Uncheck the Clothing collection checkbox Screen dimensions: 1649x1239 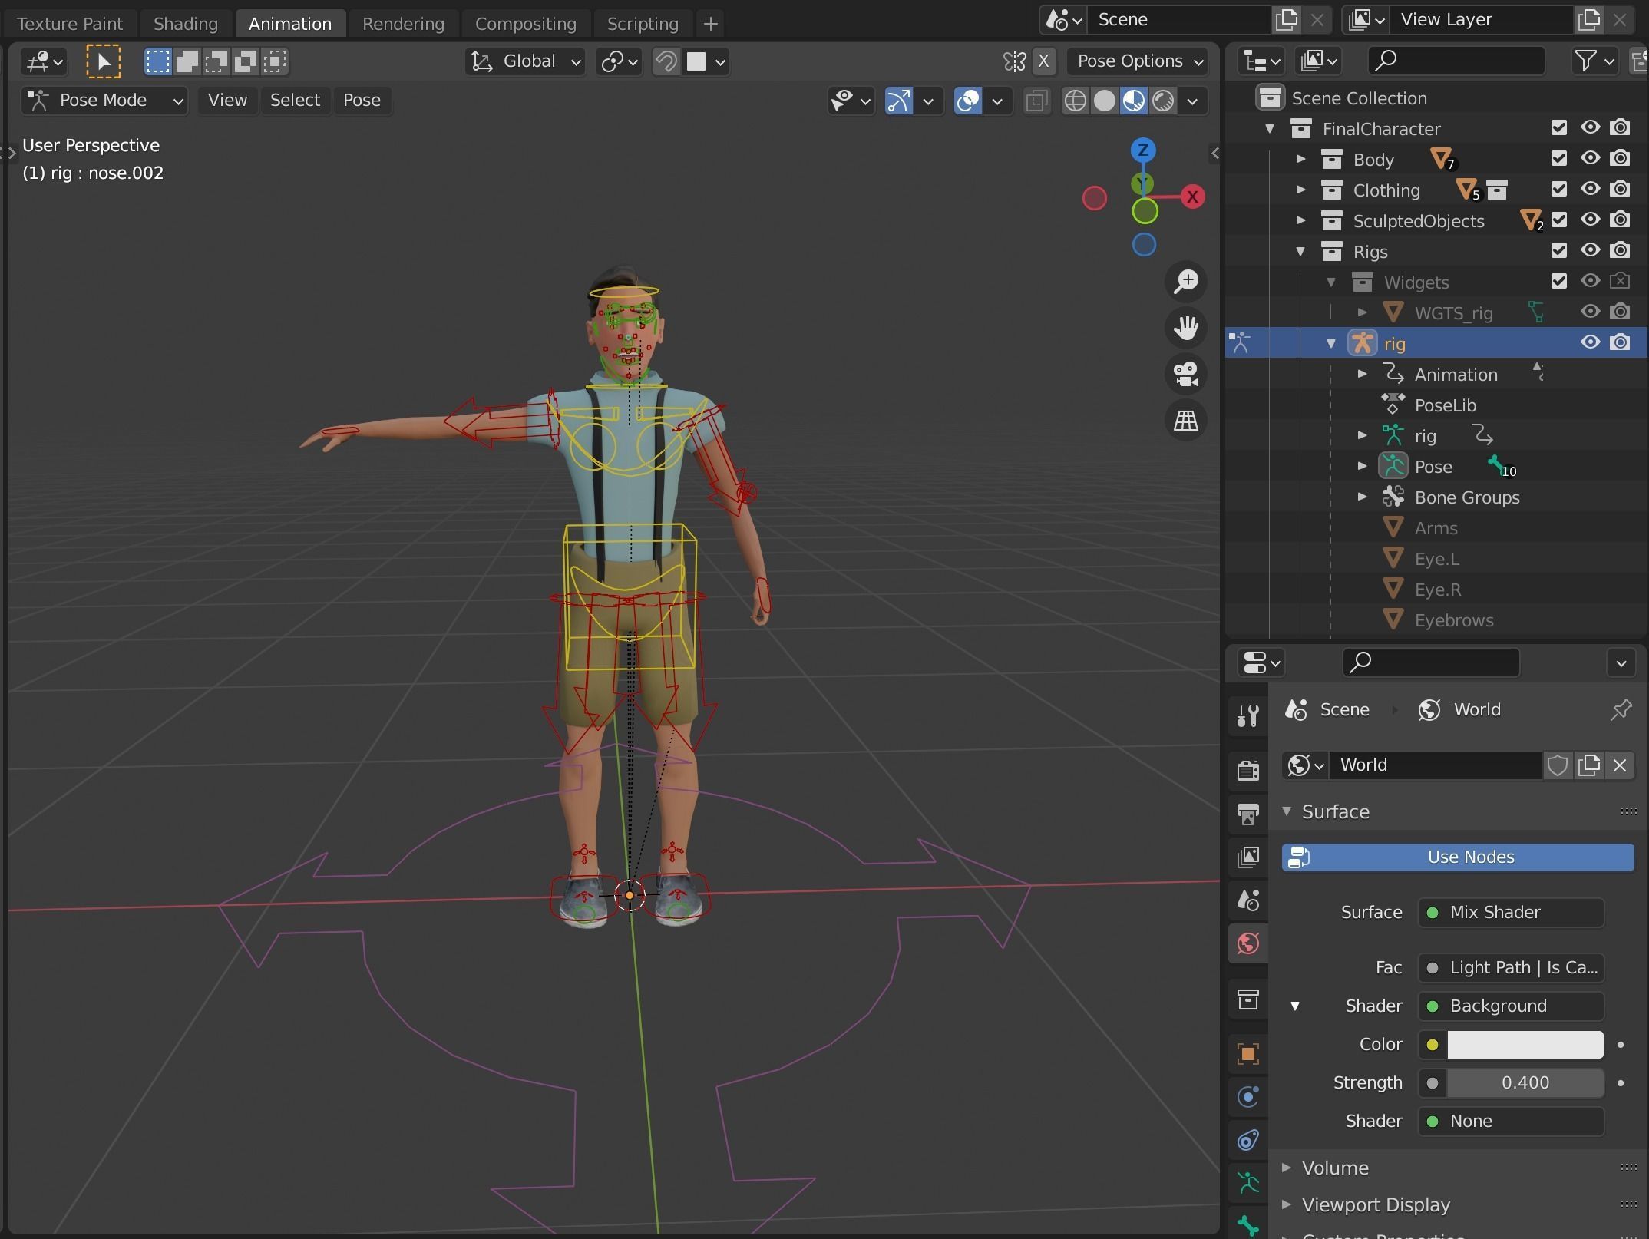[1558, 189]
